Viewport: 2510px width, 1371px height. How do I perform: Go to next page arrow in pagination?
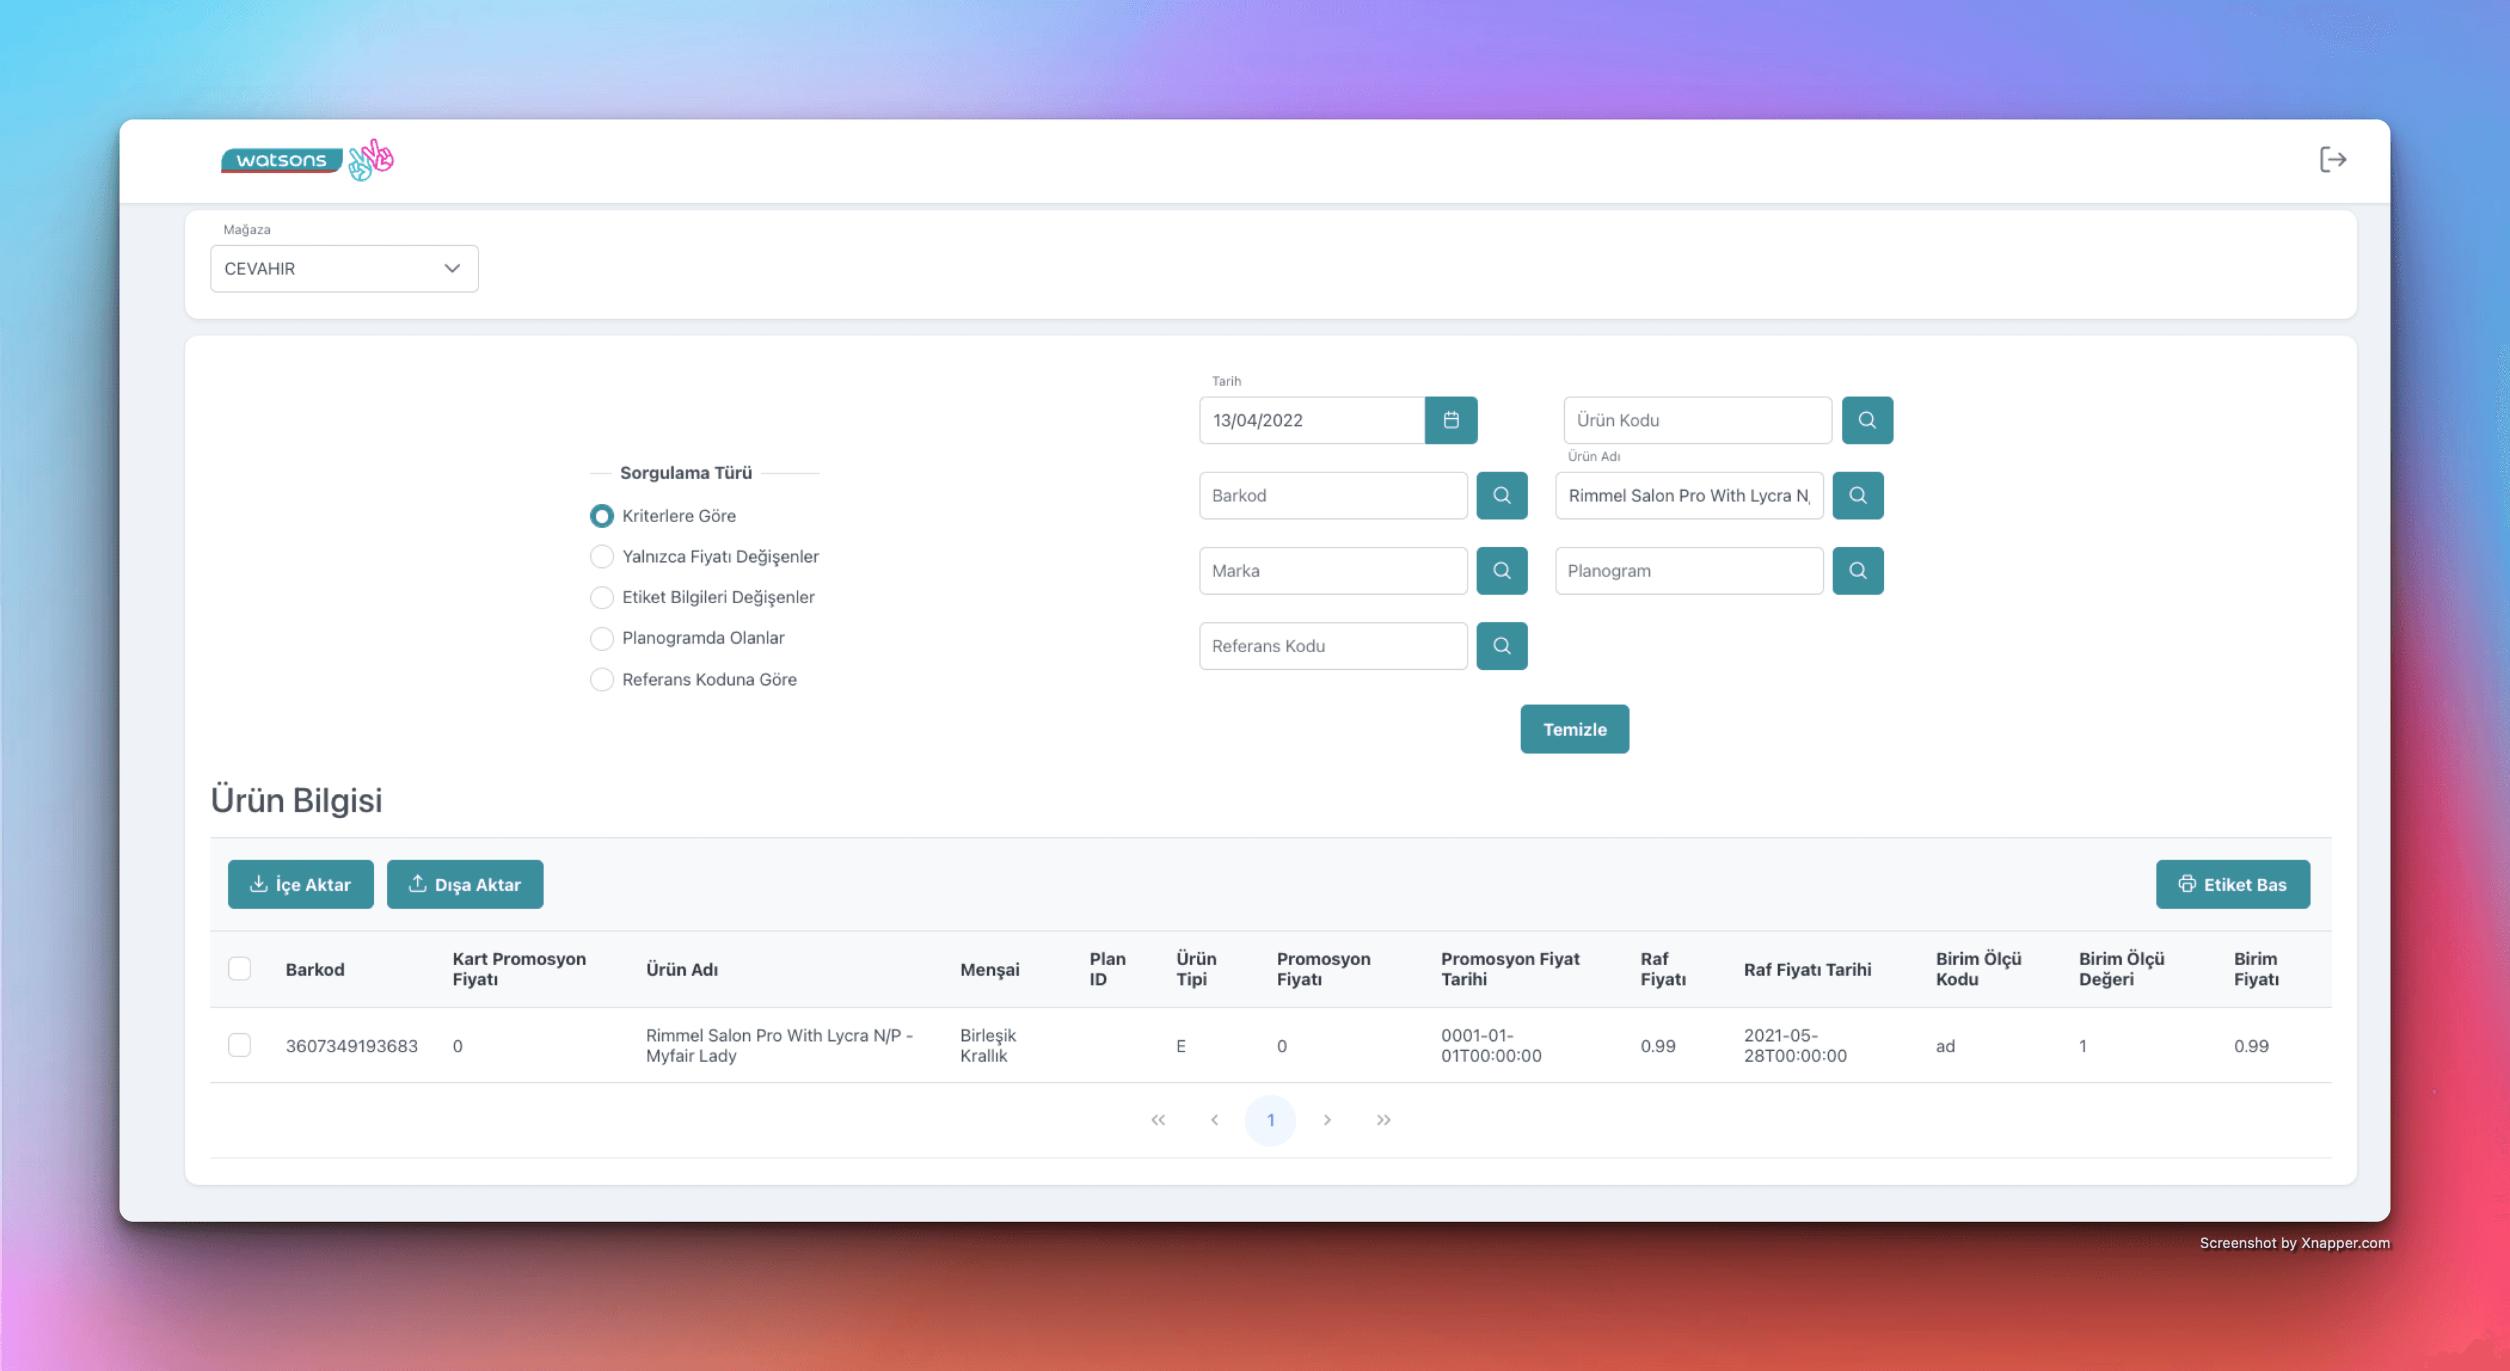point(1327,1119)
